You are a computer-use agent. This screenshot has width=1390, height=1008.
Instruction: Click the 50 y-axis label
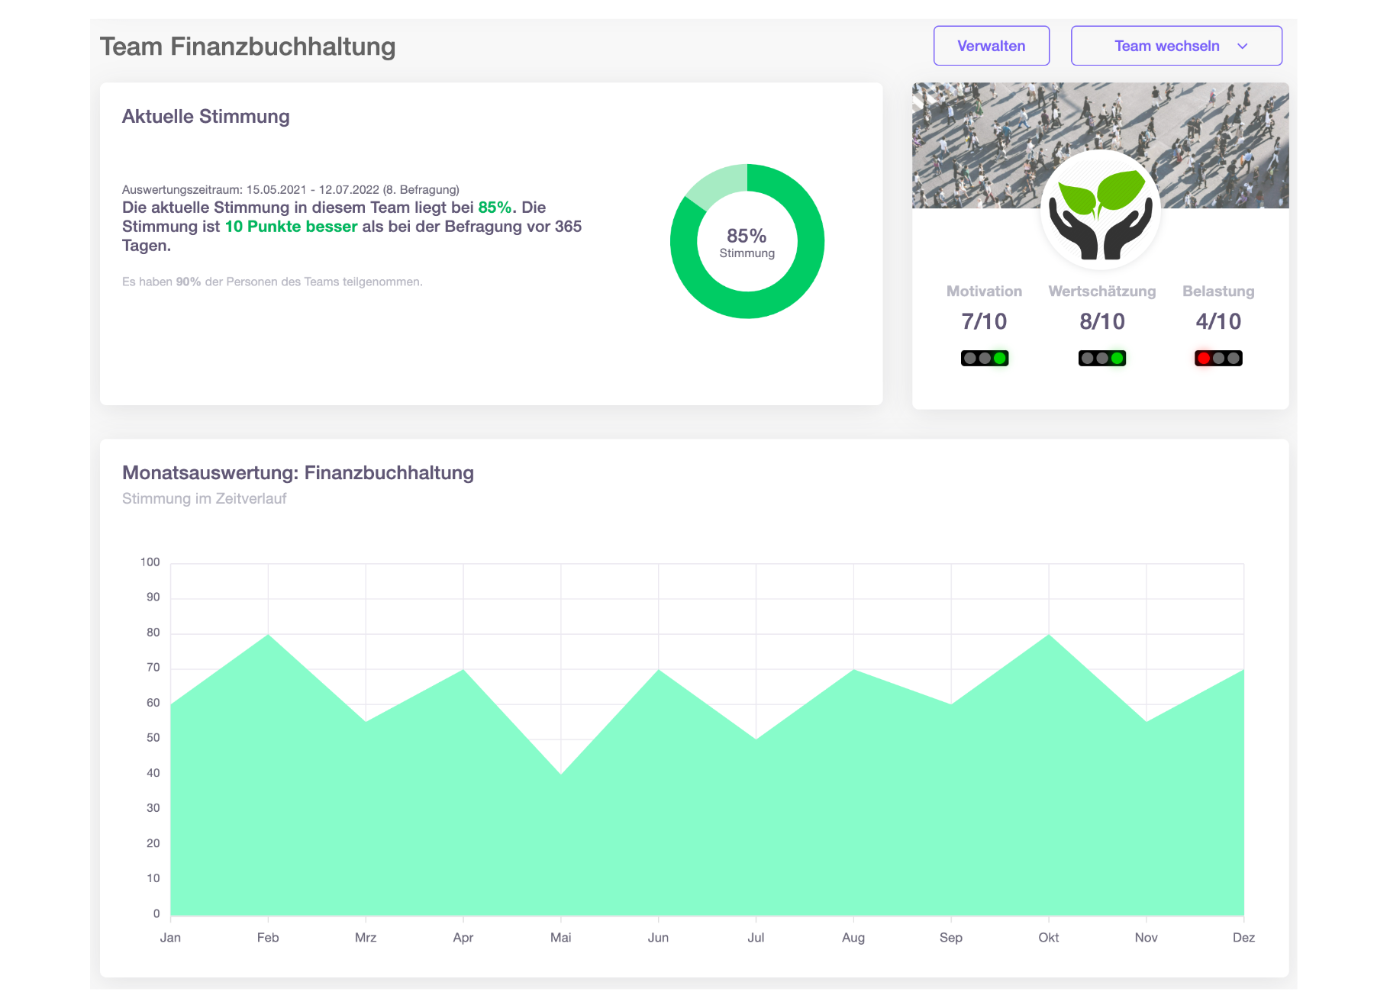pyautogui.click(x=153, y=738)
